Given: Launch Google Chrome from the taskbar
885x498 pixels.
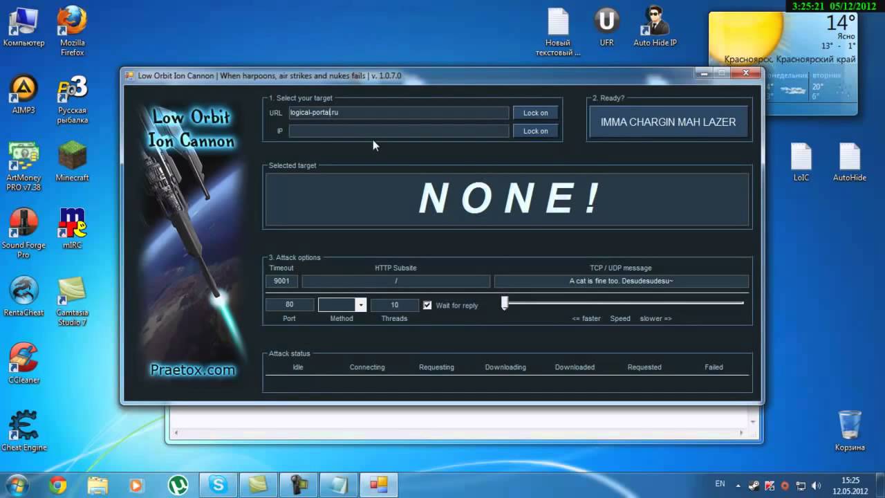Looking at the screenshot, I should [58, 485].
